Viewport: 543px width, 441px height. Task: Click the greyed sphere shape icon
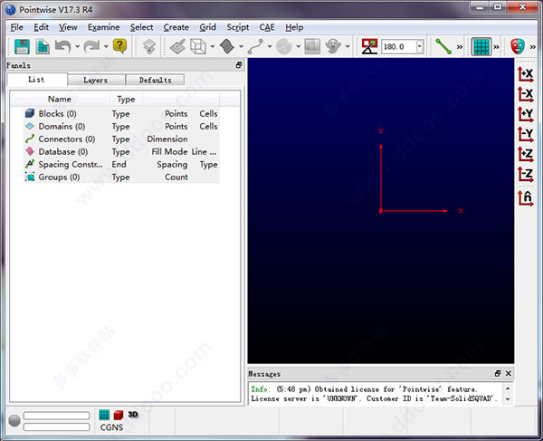(x=284, y=46)
